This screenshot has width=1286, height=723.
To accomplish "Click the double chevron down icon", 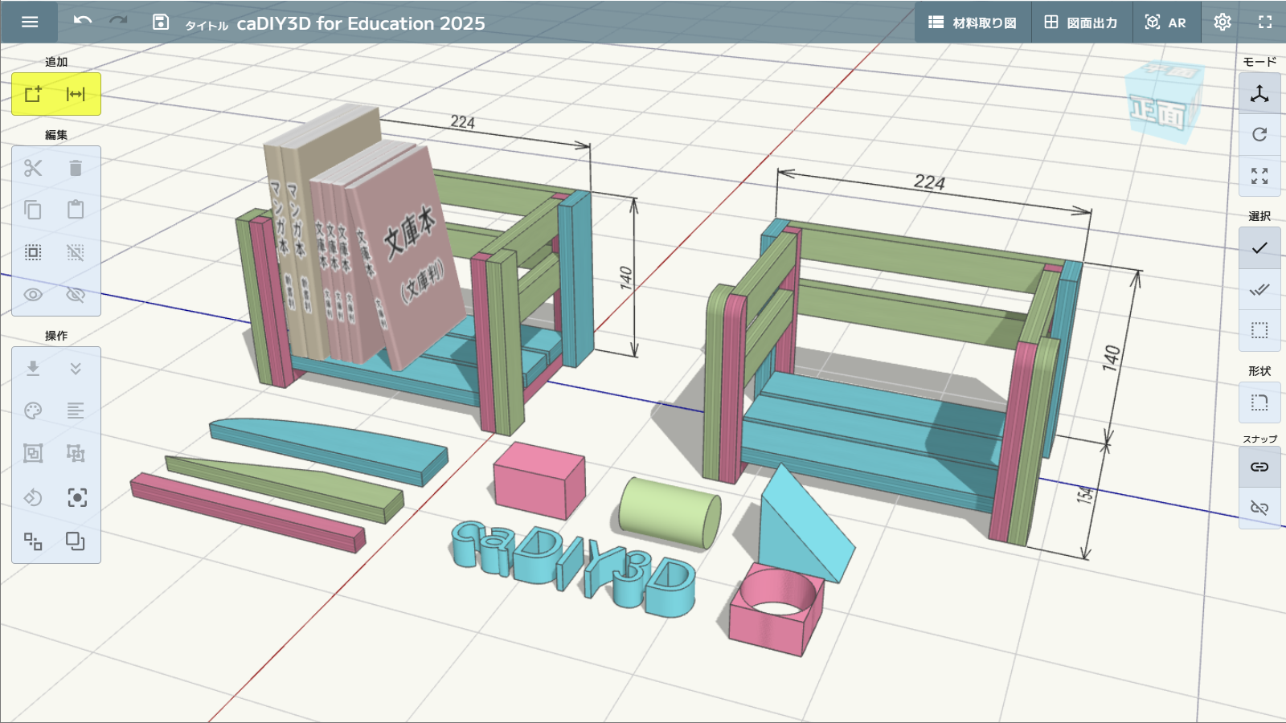I will tap(76, 368).
